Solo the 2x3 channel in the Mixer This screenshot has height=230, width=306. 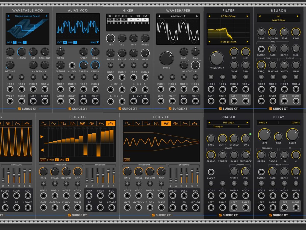click(x=145, y=23)
